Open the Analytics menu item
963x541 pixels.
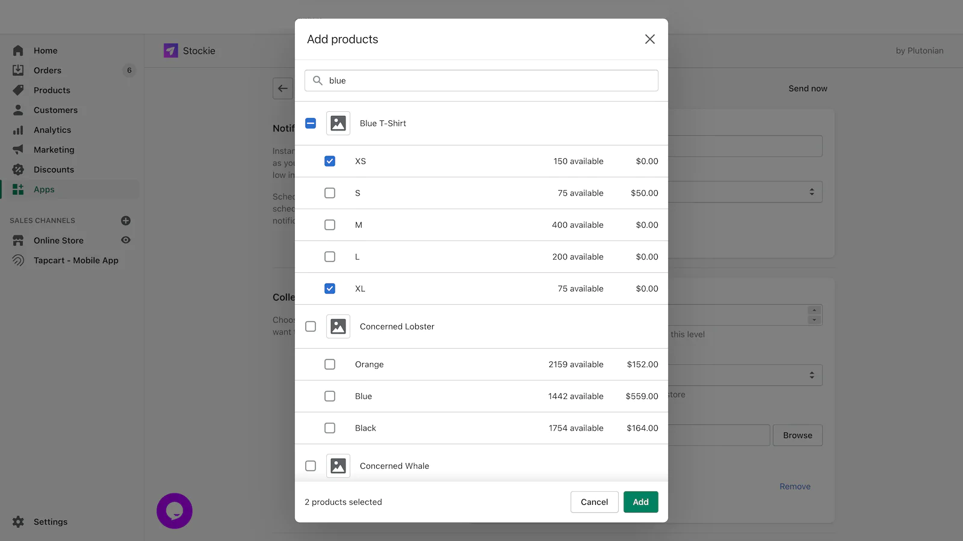52,130
